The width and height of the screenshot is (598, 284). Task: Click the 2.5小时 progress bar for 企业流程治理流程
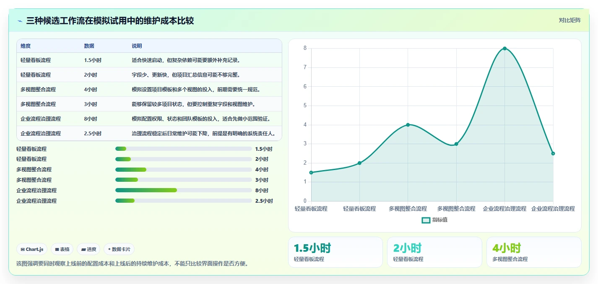184,201
